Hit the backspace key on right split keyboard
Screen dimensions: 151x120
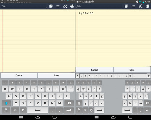point(148,103)
